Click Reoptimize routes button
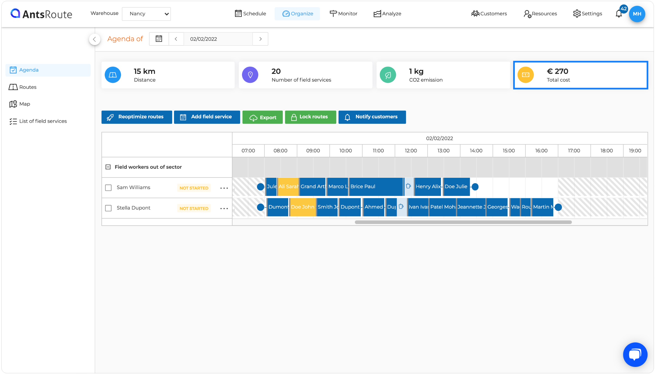Screen dimensions: 655x374 tap(137, 117)
